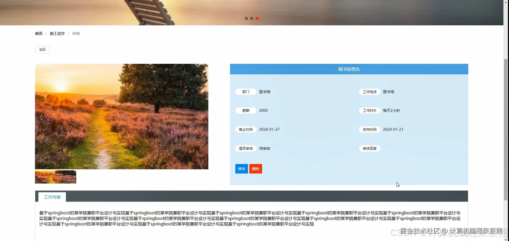Click the 部门 label
509x241 pixels.
pyautogui.click(x=246, y=92)
